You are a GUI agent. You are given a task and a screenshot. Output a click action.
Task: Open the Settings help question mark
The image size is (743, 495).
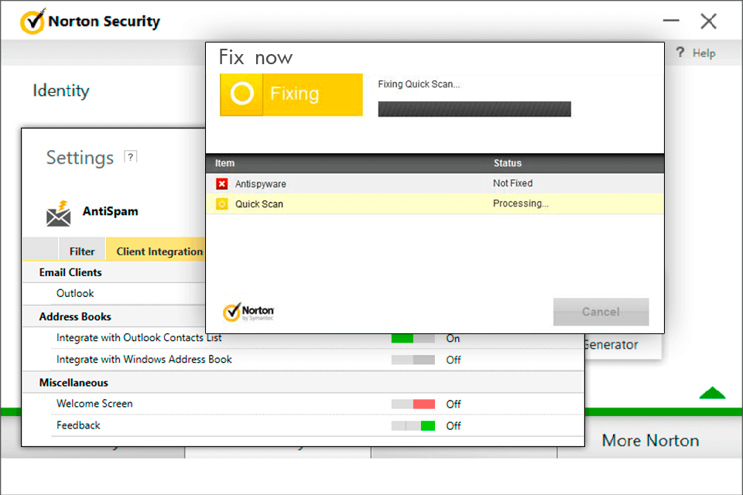click(x=131, y=156)
